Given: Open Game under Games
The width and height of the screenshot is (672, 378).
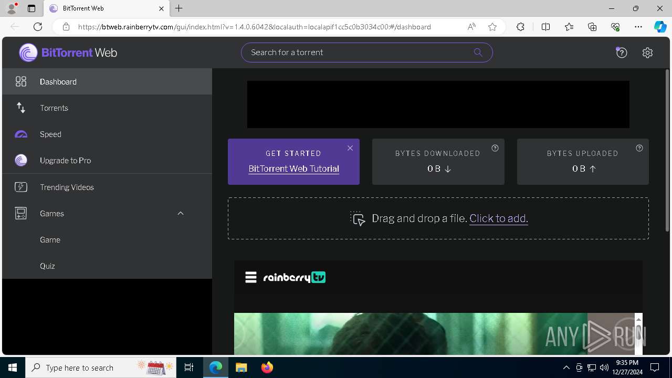Looking at the screenshot, I should pos(107,239).
